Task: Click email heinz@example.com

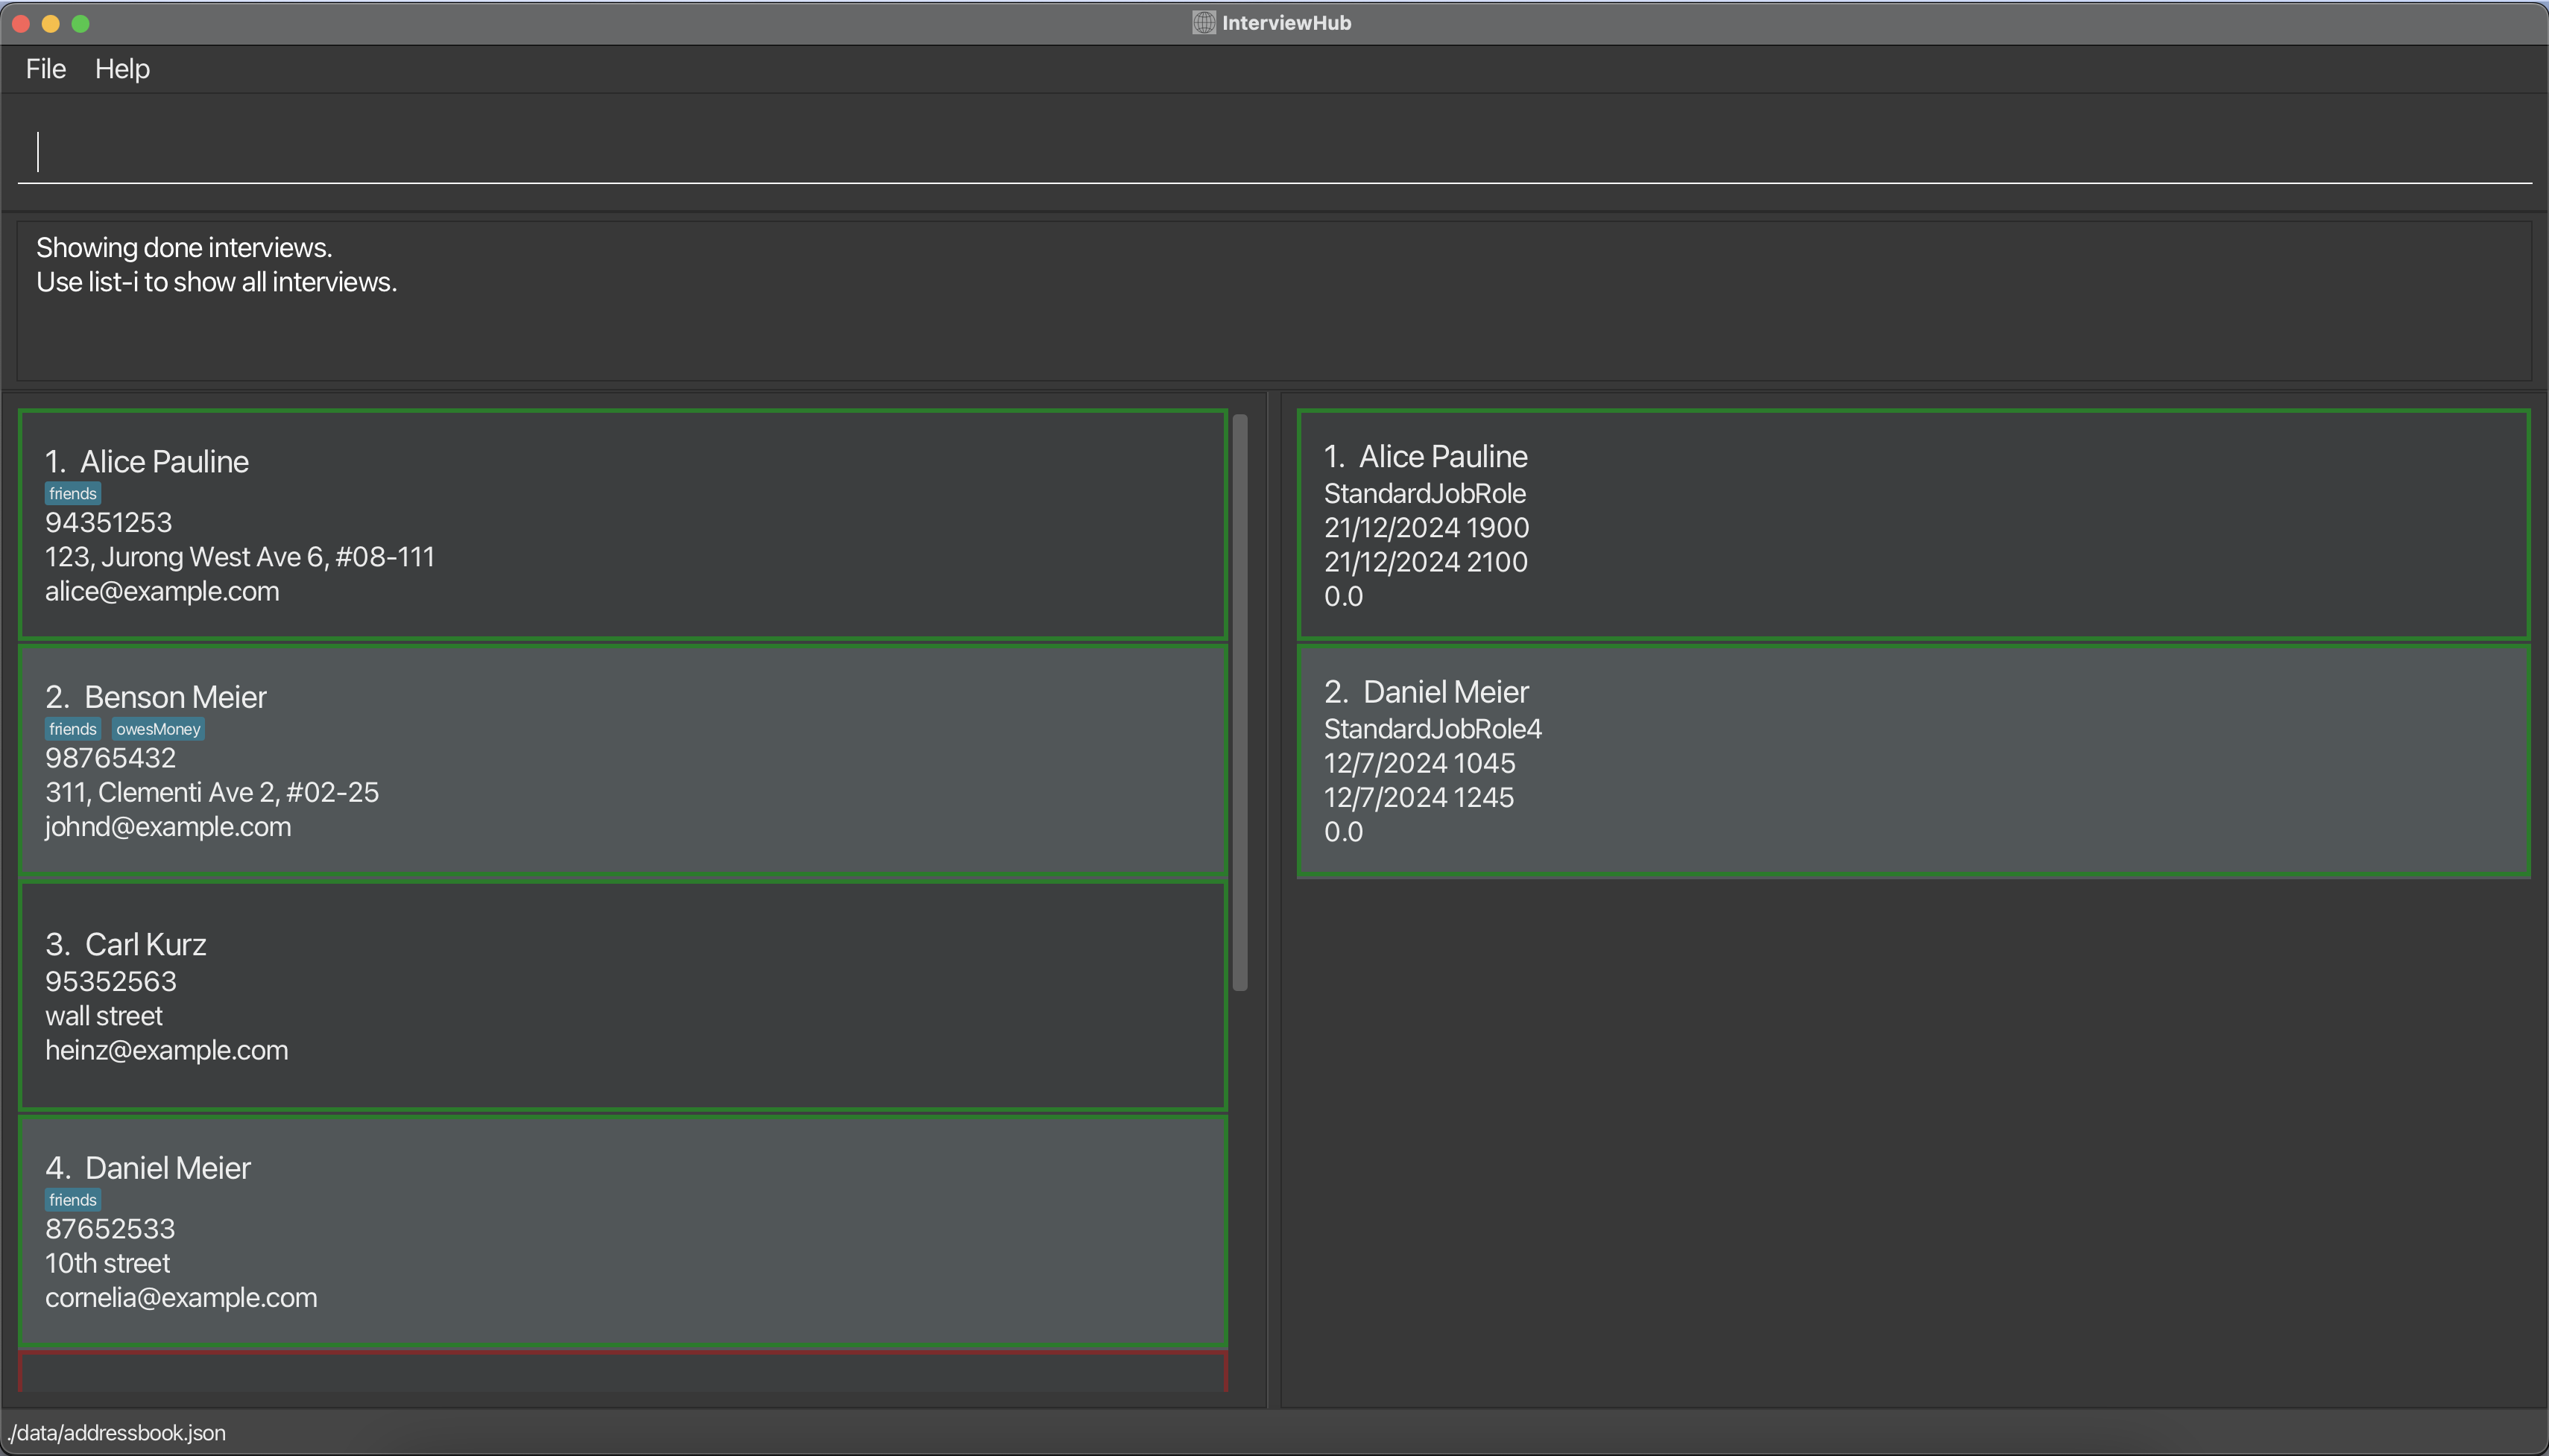Action: (166, 1050)
